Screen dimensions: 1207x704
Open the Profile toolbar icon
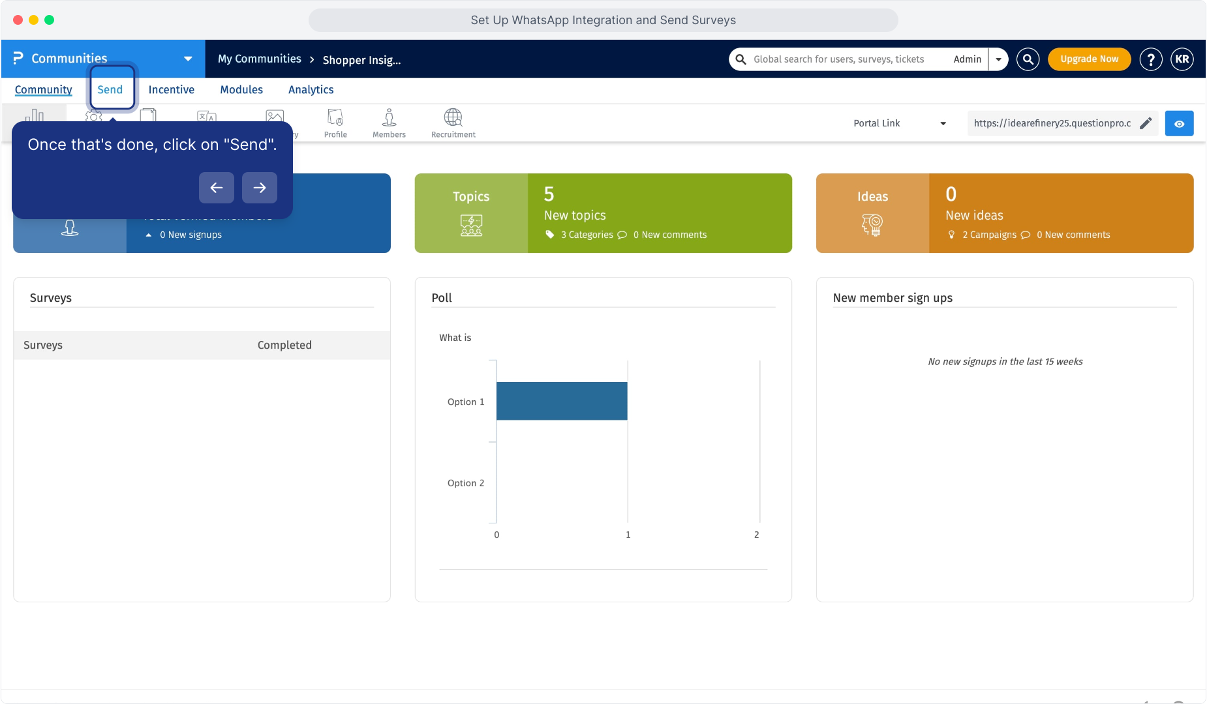click(x=335, y=123)
